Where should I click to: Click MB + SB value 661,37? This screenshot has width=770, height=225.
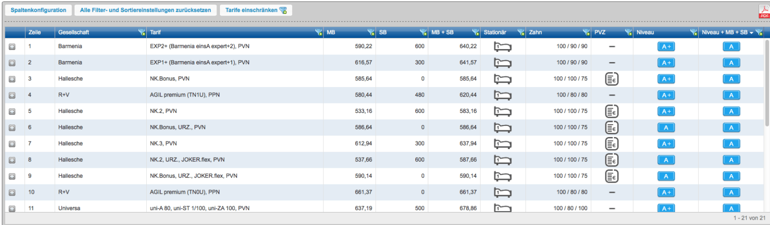click(468, 192)
